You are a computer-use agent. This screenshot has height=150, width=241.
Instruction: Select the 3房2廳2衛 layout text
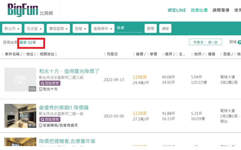pos(229,82)
